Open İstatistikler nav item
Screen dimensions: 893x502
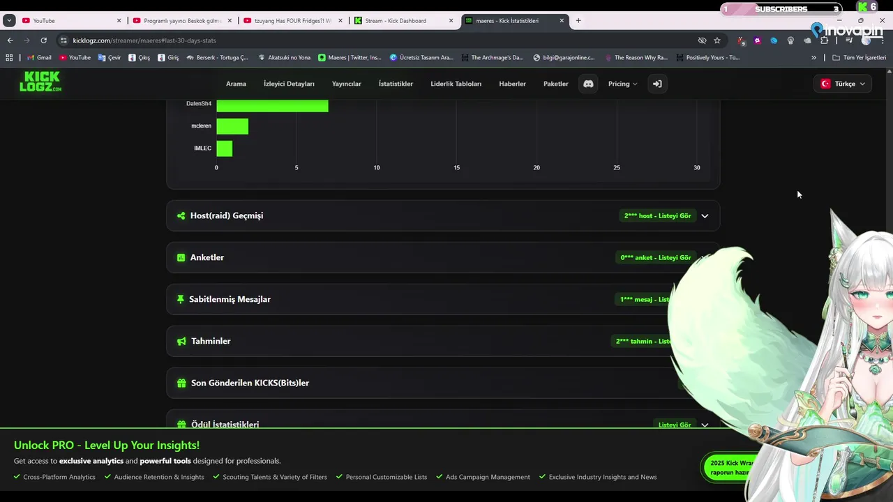[396, 84]
